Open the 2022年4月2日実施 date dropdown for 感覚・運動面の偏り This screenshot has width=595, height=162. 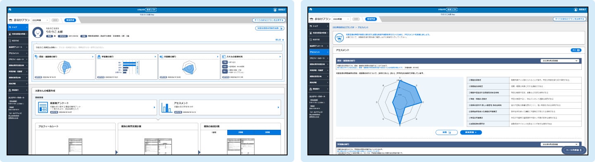tap(559, 60)
